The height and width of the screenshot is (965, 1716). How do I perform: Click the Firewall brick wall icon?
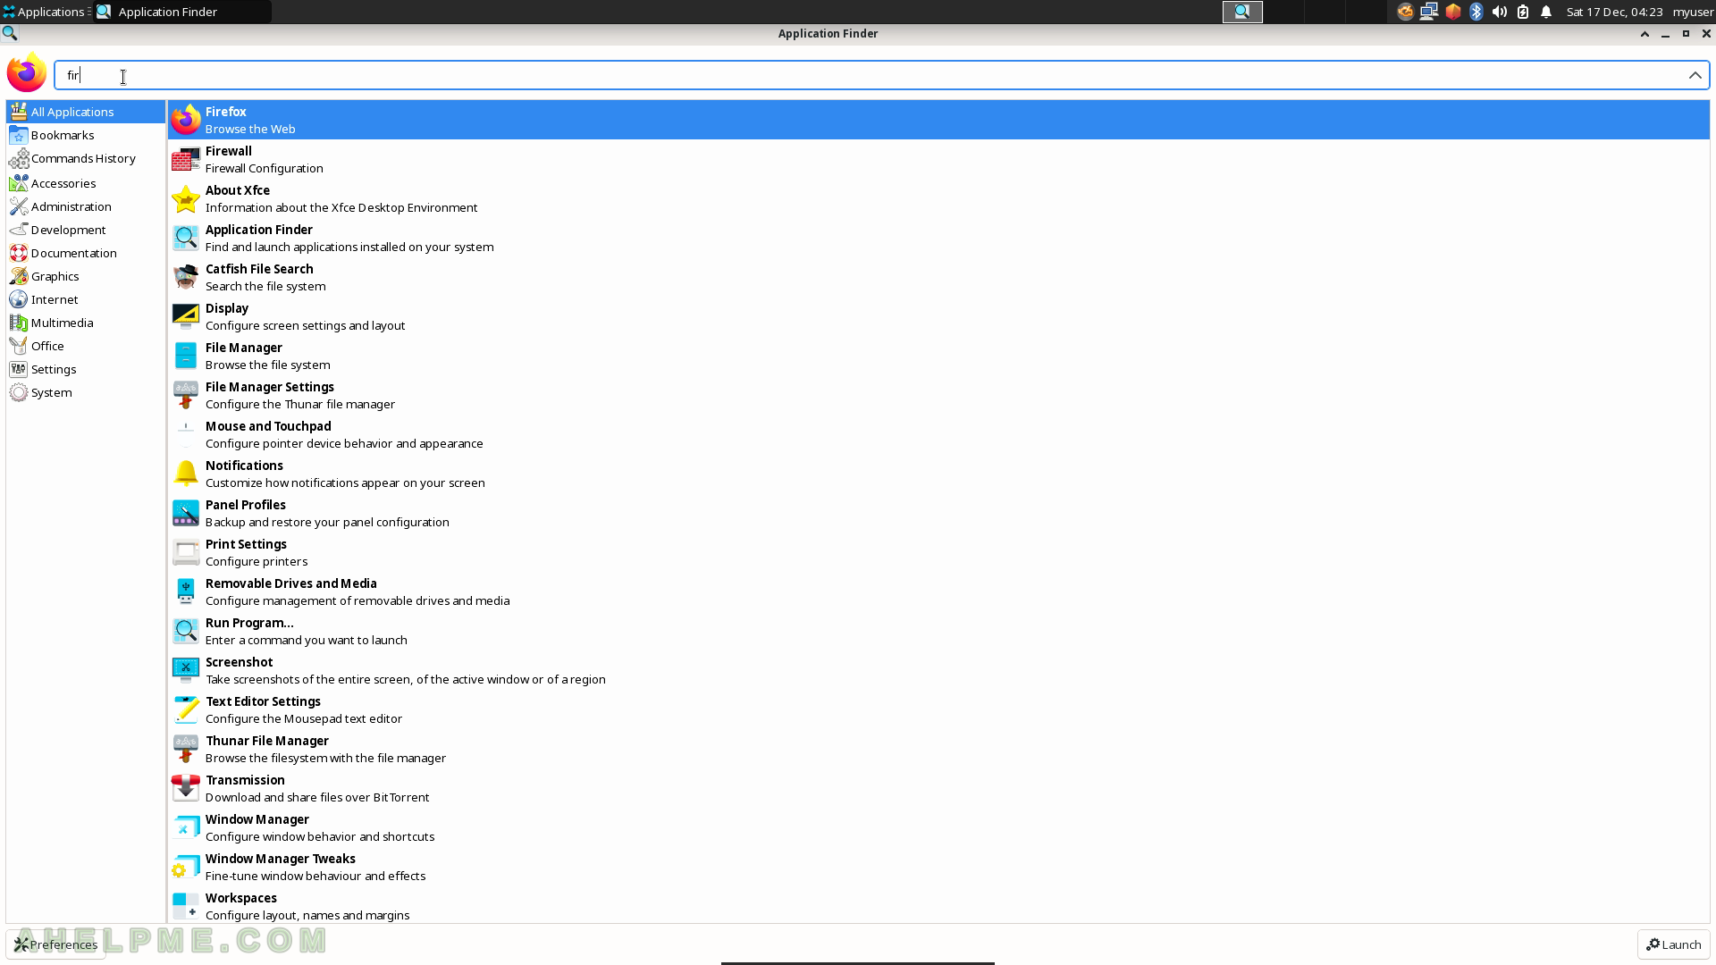(186, 159)
